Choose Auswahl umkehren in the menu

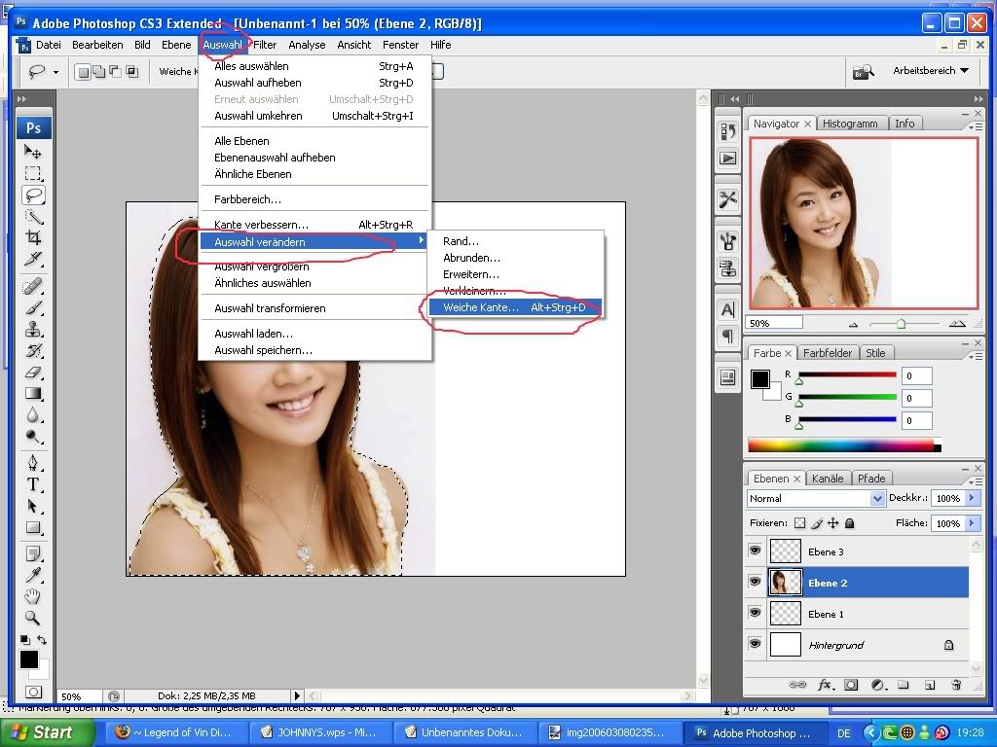pos(314,116)
